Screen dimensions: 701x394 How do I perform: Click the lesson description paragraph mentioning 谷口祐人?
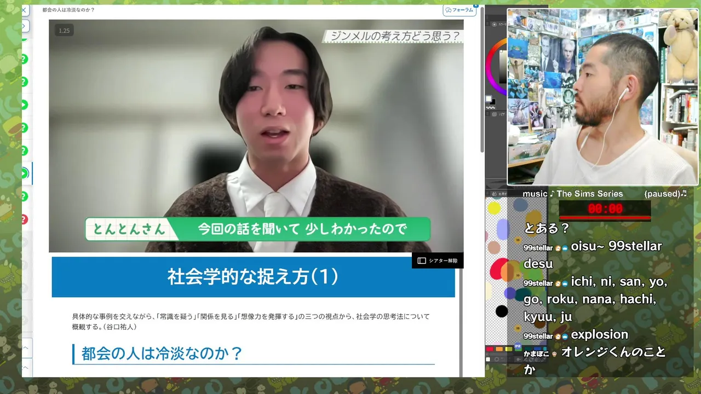pos(251,321)
